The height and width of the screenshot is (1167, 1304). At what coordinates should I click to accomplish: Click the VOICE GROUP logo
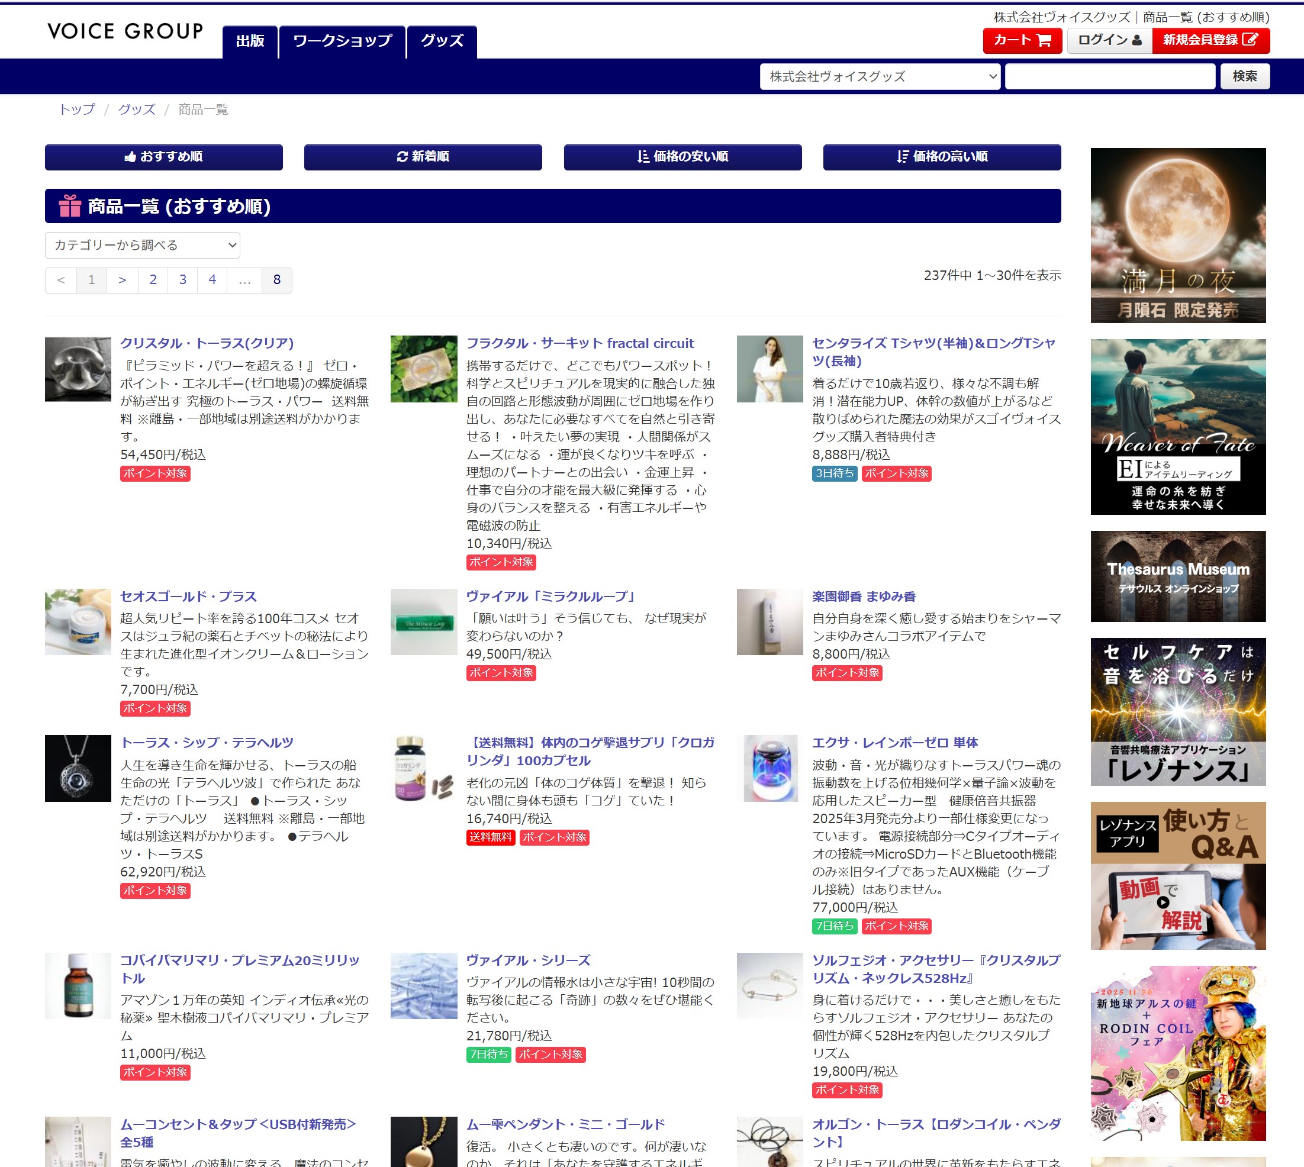pos(125,31)
